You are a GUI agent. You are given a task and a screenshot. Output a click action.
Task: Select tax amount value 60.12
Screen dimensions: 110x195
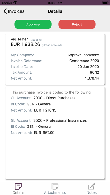(95, 72)
